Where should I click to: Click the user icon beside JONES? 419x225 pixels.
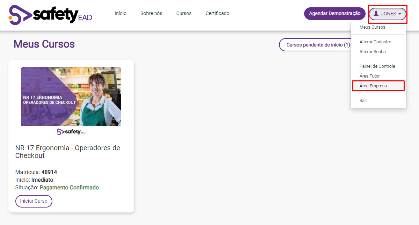point(376,14)
